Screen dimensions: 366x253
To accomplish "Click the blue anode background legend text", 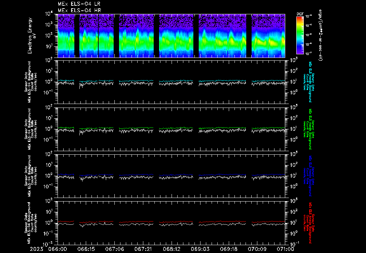I will click(308, 176).
